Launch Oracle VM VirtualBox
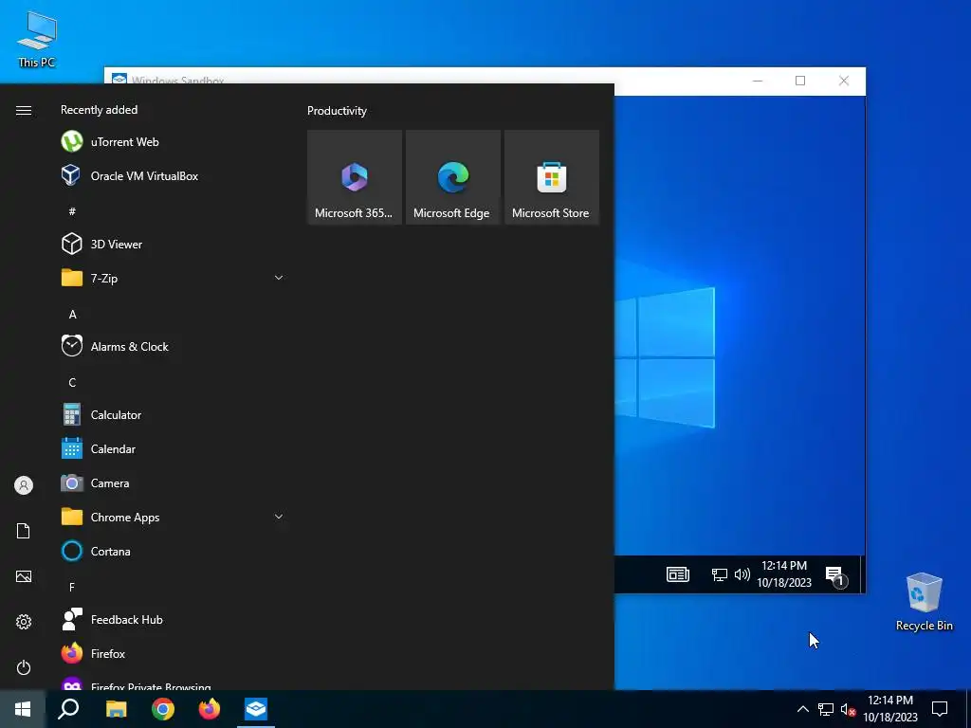The width and height of the screenshot is (971, 728). pyautogui.click(x=174, y=175)
